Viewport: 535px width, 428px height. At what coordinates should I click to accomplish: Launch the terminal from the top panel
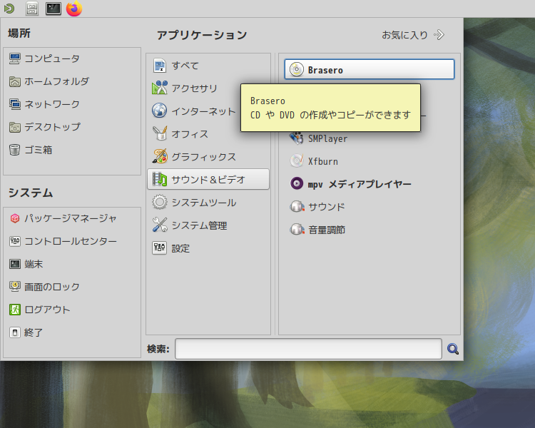coord(53,9)
